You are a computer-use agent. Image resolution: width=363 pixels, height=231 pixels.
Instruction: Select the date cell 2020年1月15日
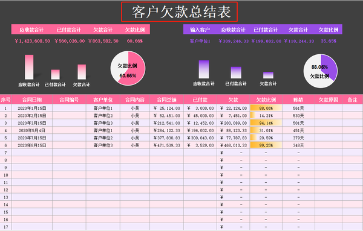(32, 108)
